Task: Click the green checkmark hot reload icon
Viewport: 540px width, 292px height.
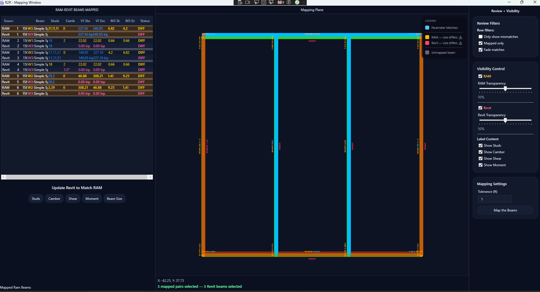Action: [x=297, y=2]
